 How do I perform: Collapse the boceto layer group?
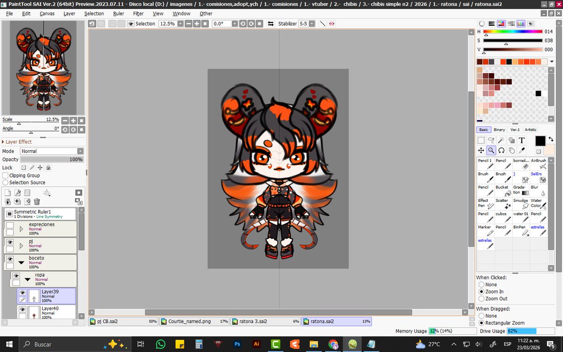tap(21, 263)
